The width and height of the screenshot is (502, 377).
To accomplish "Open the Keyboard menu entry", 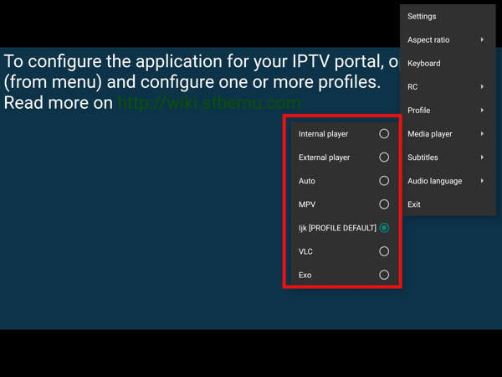I will pyautogui.click(x=424, y=64).
